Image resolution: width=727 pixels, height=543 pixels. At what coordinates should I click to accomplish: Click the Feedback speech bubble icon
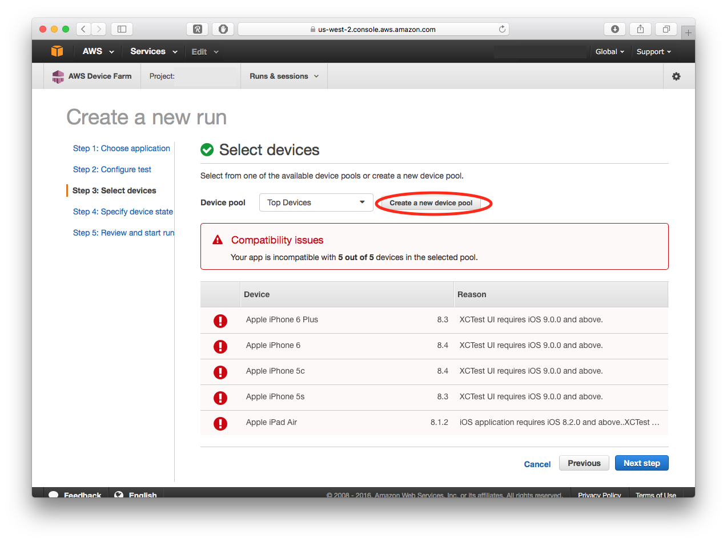coord(54,495)
